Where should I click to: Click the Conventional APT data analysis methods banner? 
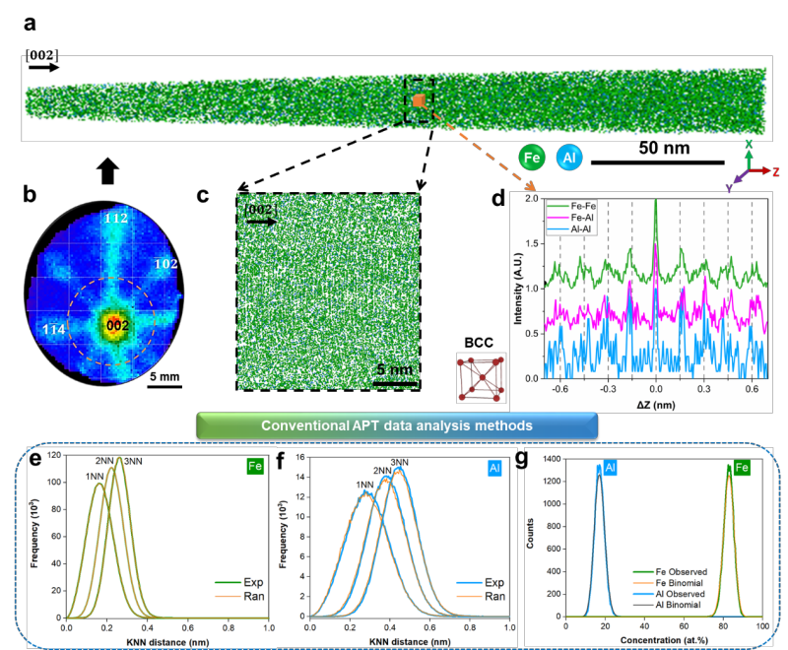(398, 425)
